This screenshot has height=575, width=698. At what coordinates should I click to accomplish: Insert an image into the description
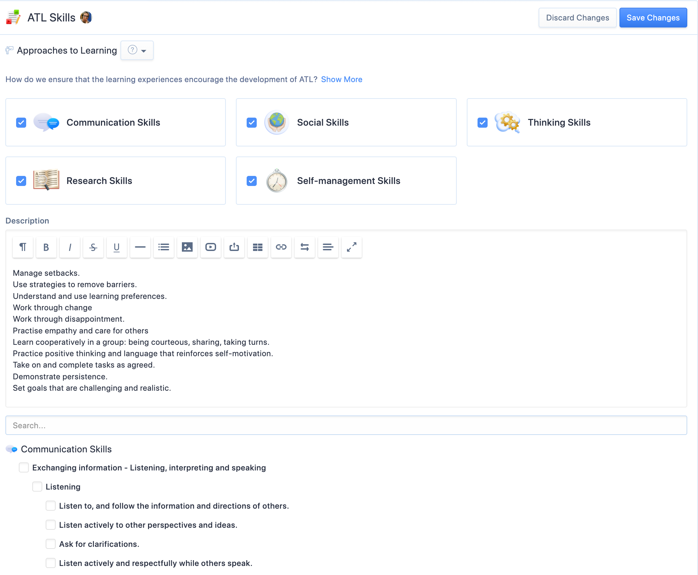click(x=187, y=247)
